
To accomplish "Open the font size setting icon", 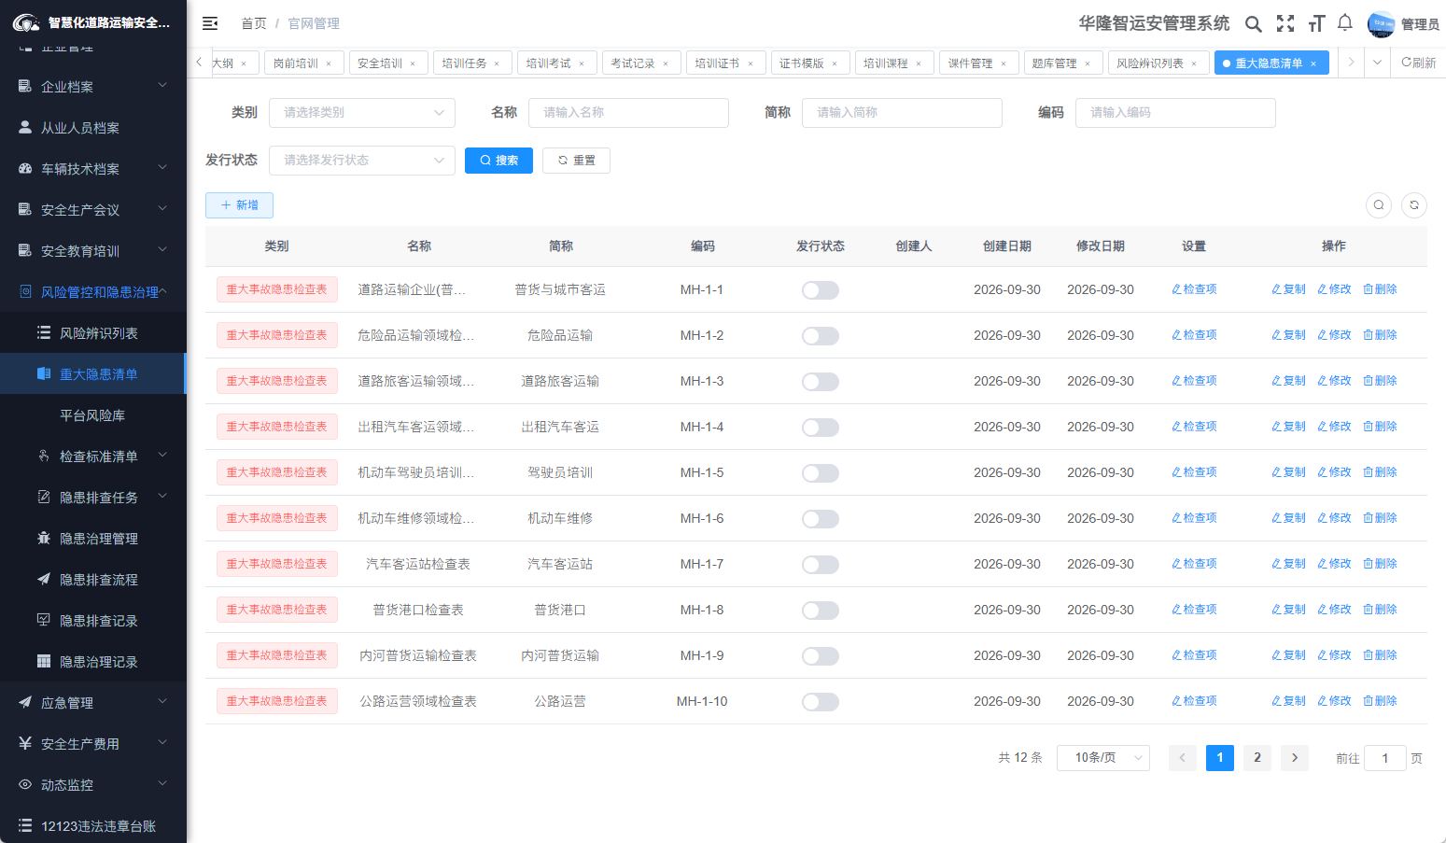I will coord(1316,23).
